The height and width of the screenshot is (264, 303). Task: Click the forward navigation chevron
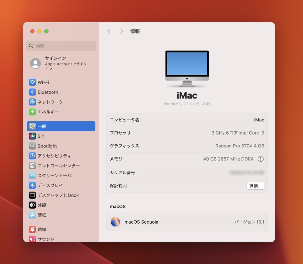[121, 31]
